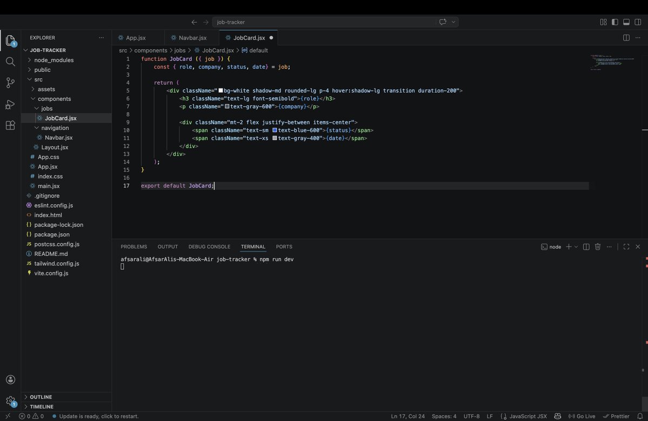Open launch profile dropdown beside new terminal

coord(576,247)
